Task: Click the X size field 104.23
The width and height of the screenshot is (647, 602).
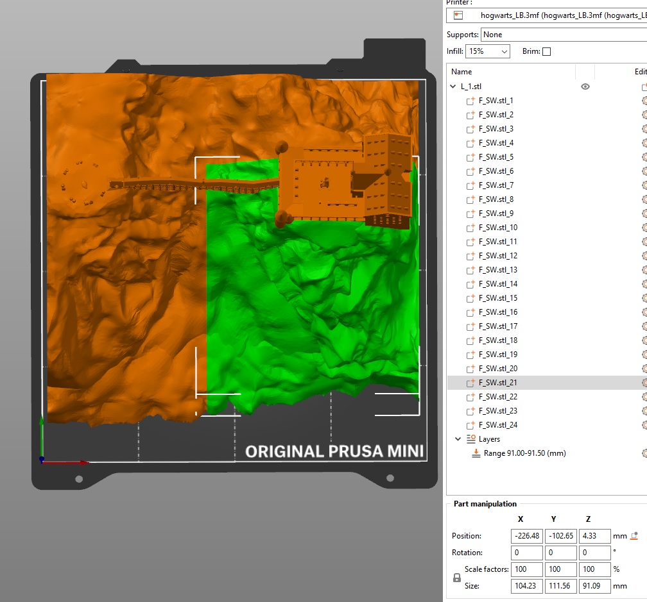Action: click(527, 586)
